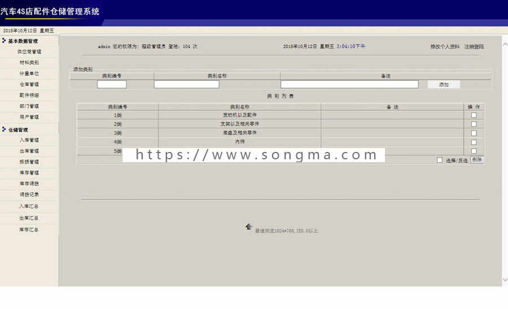
Task: Go to 出库管理 in the sidebar
Action: [29, 151]
